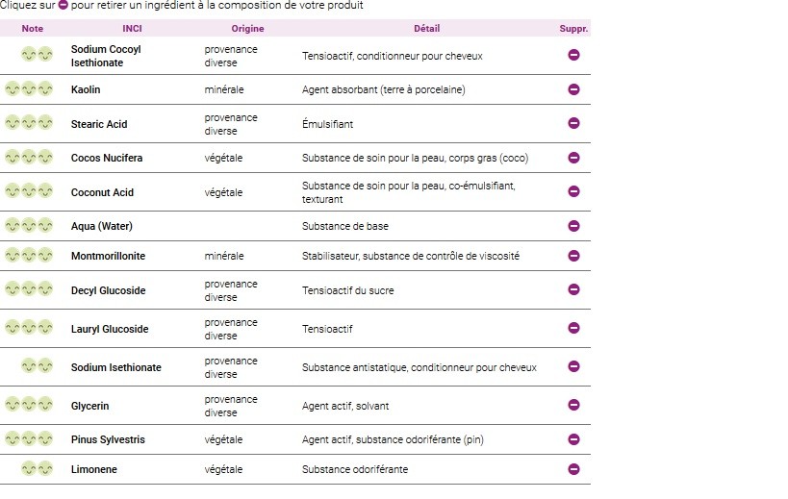Delete the Lauryl Glucoside ingredient
This screenshot has height=499, width=788.
[573, 328]
